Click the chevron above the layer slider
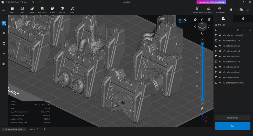 tap(202, 39)
